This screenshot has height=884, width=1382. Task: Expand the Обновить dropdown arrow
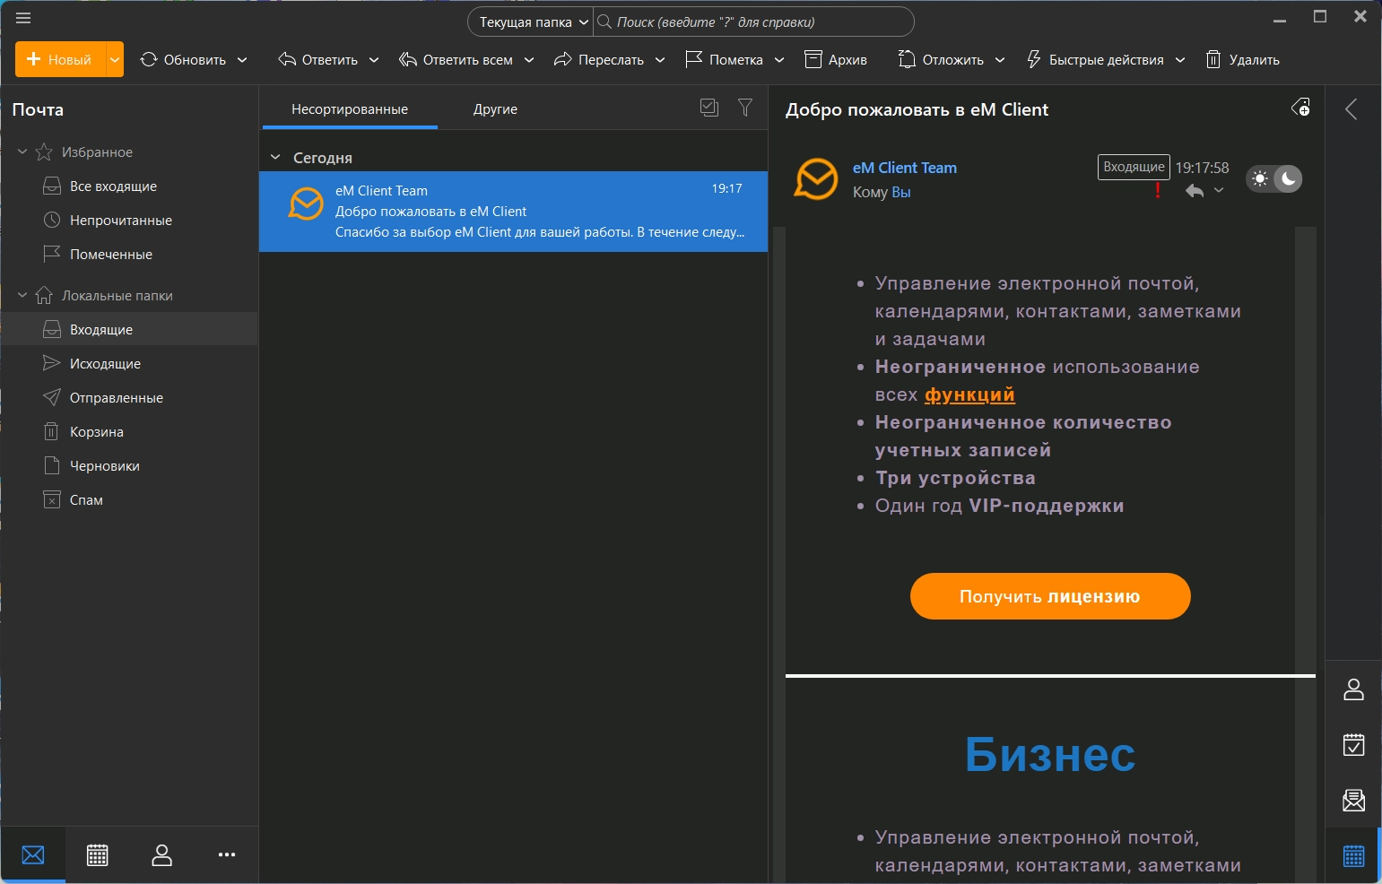tap(242, 60)
